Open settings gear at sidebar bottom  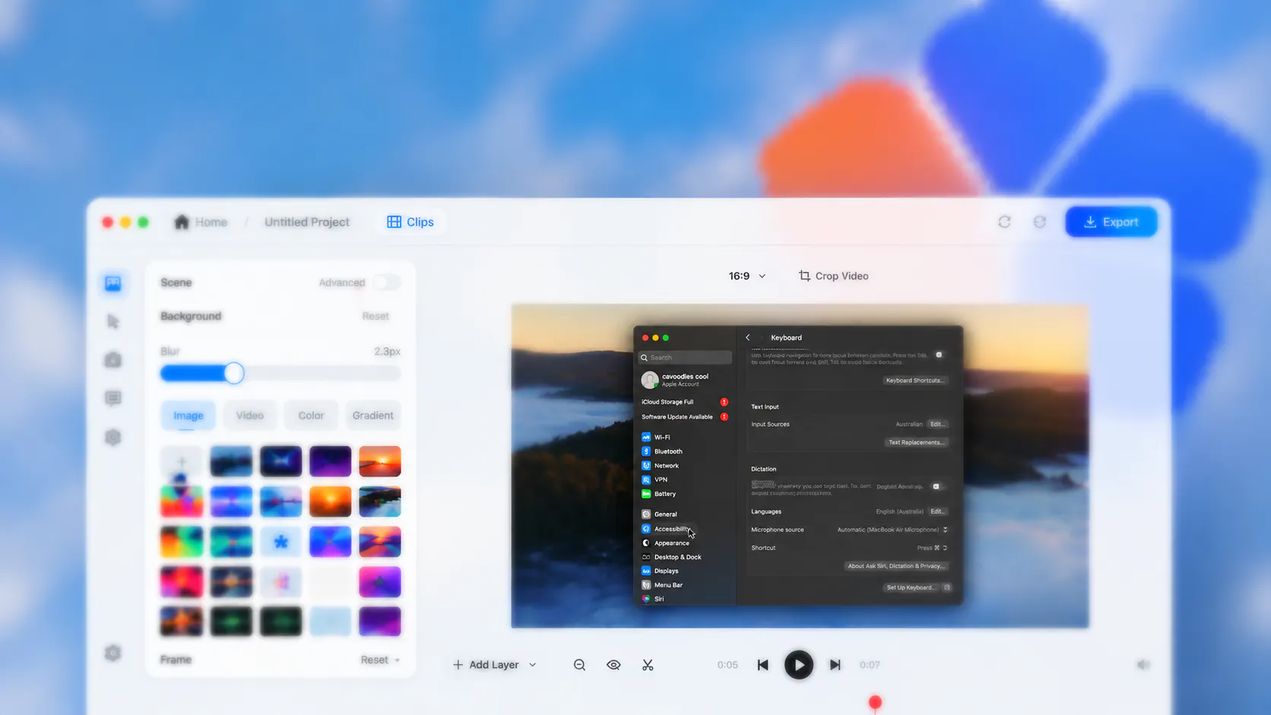113,653
